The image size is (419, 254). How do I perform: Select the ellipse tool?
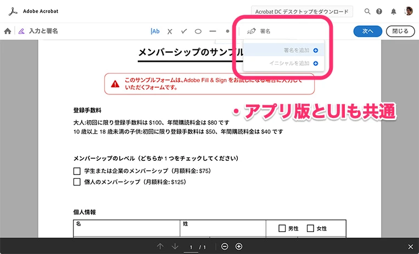coord(198,31)
